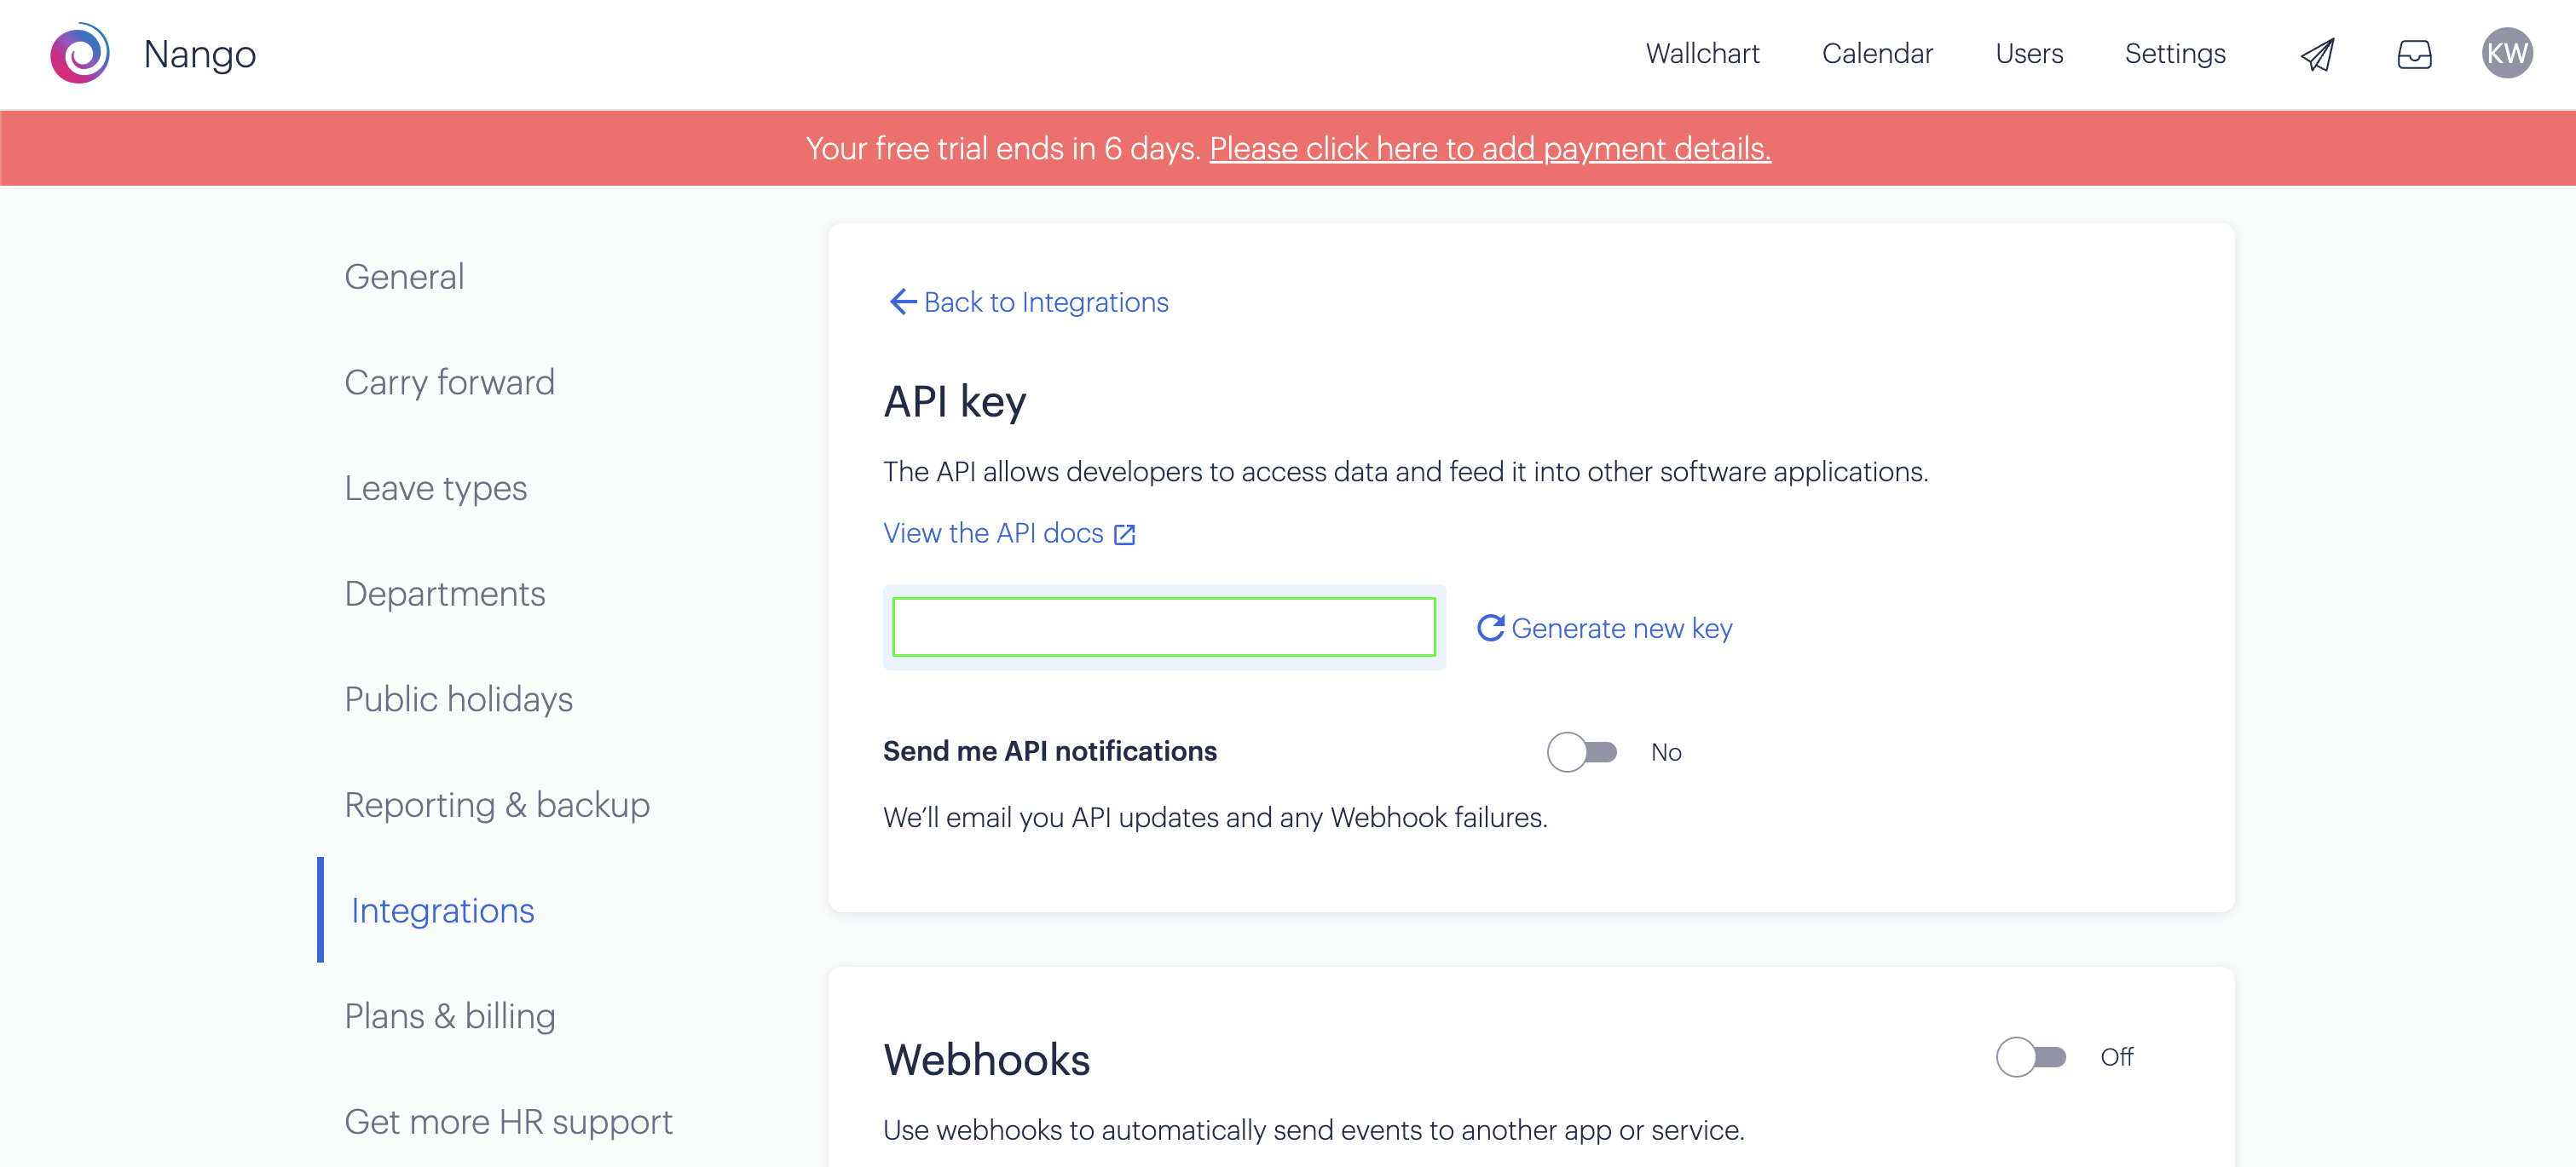Click the 'API key' heading

coord(955,402)
